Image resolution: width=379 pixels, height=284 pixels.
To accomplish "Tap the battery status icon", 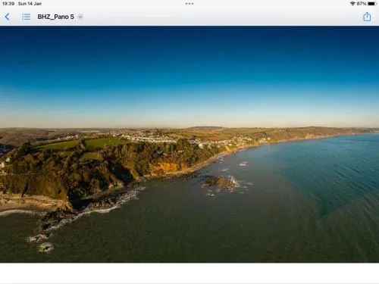I will coord(372,4).
